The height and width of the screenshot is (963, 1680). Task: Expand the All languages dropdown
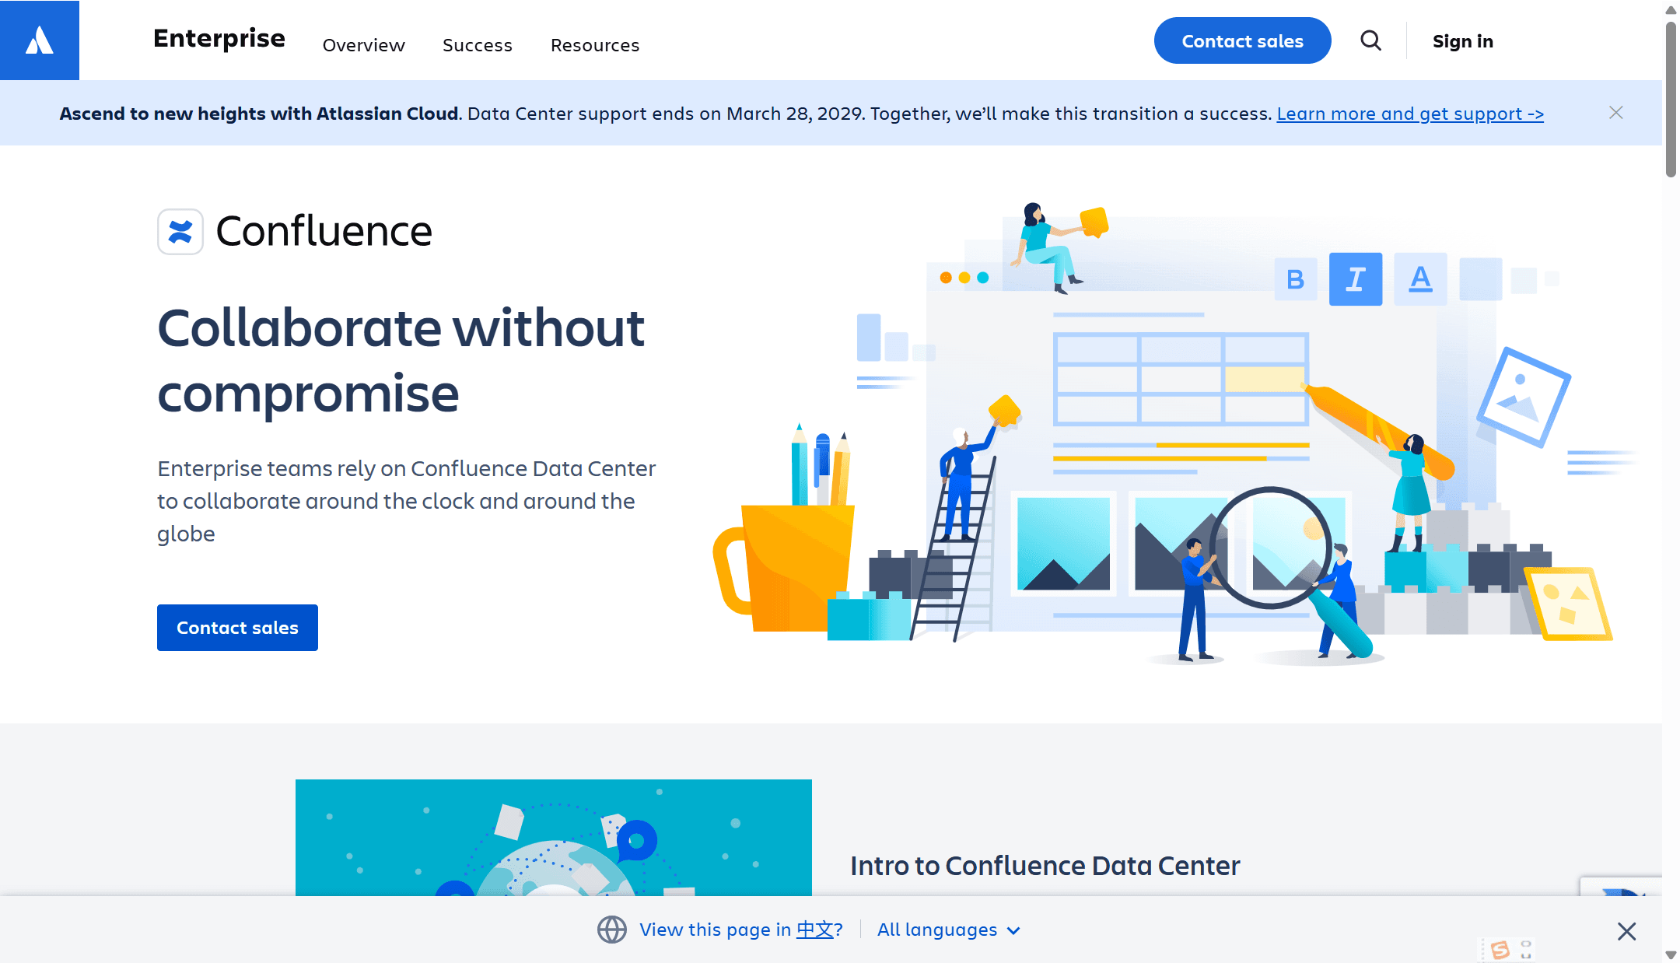click(949, 930)
